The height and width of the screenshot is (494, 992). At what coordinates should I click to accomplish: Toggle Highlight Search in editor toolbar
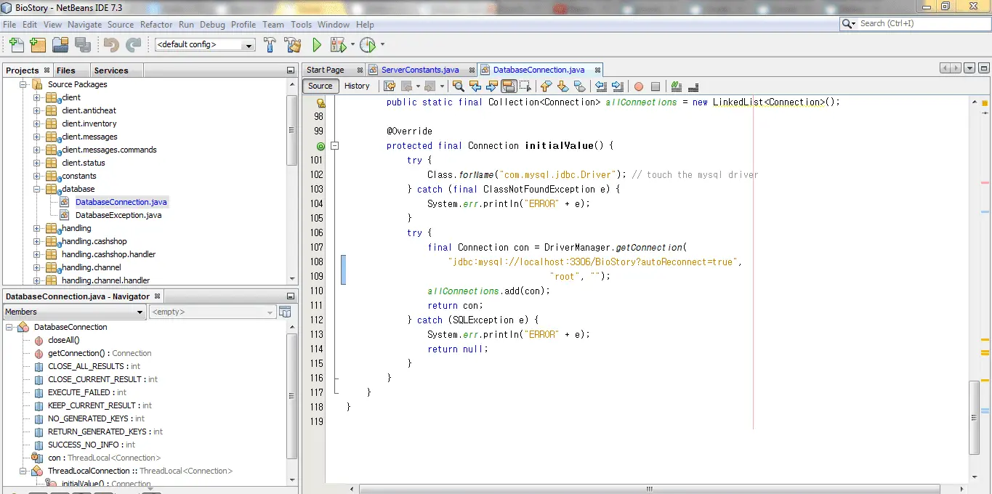tap(509, 86)
